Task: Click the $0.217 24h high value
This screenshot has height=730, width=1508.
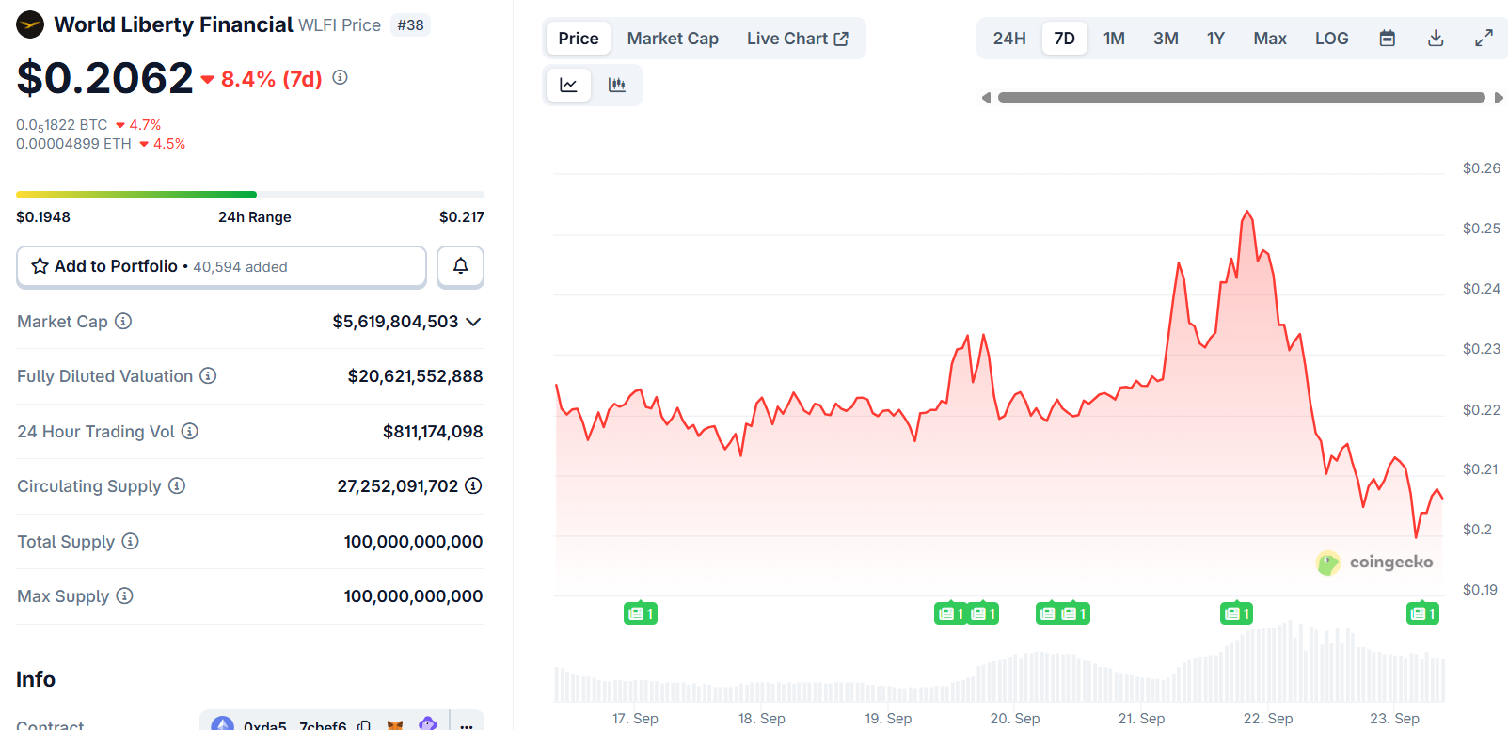Action: (x=462, y=217)
